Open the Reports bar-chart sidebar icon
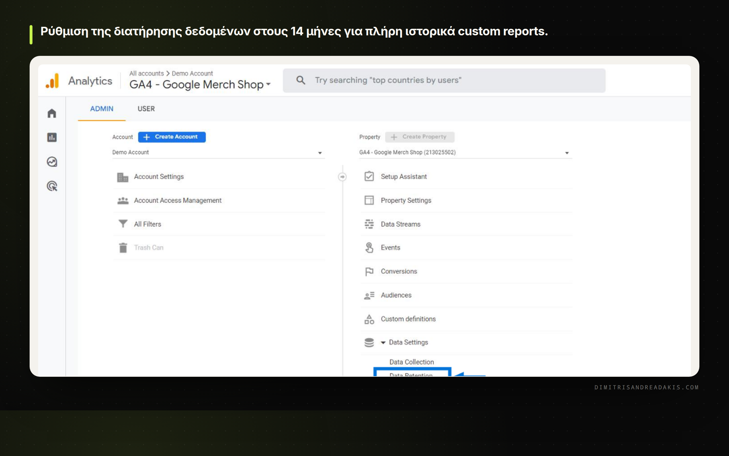 (52, 138)
